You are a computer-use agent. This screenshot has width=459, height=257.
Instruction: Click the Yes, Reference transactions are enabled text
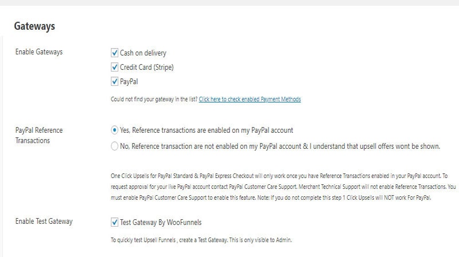[x=207, y=130]
